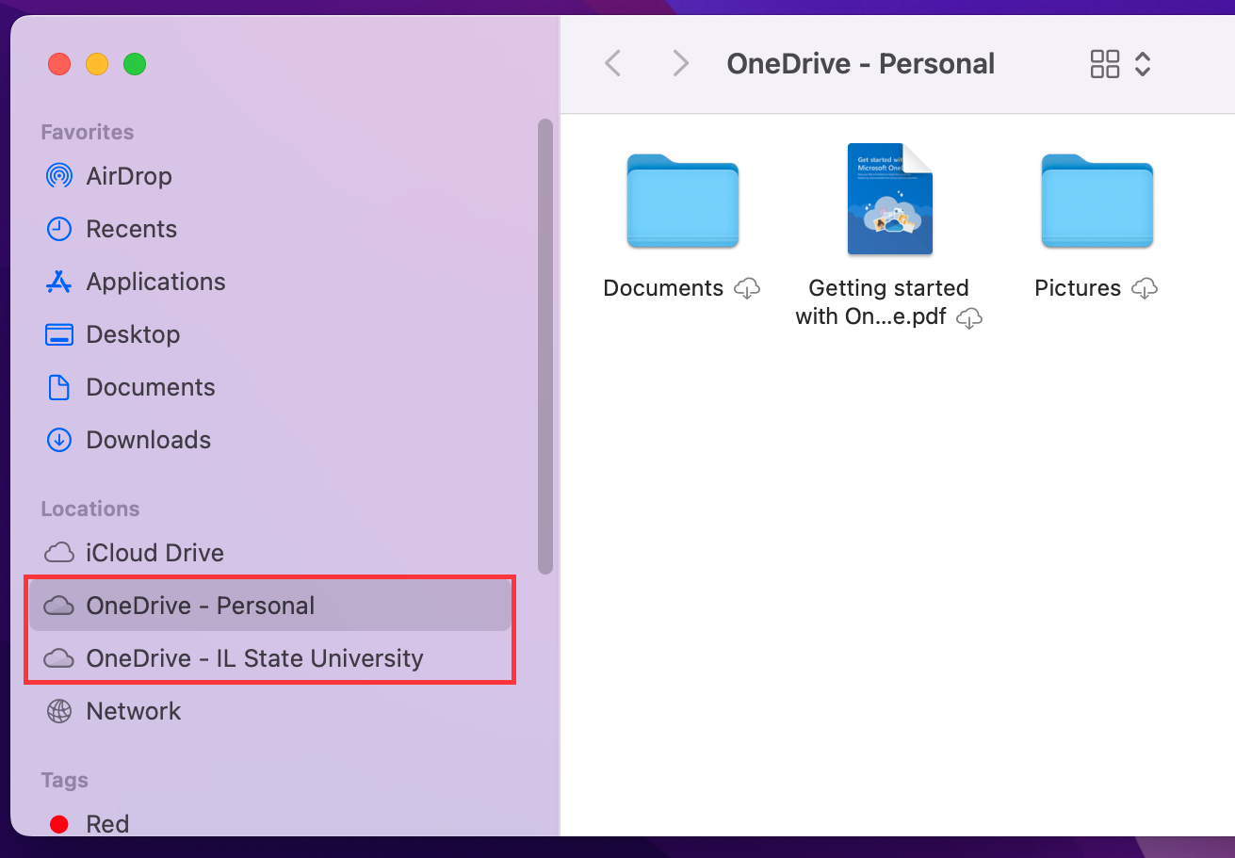Select the Documents folder icon
The image size is (1235, 858).
point(683,202)
